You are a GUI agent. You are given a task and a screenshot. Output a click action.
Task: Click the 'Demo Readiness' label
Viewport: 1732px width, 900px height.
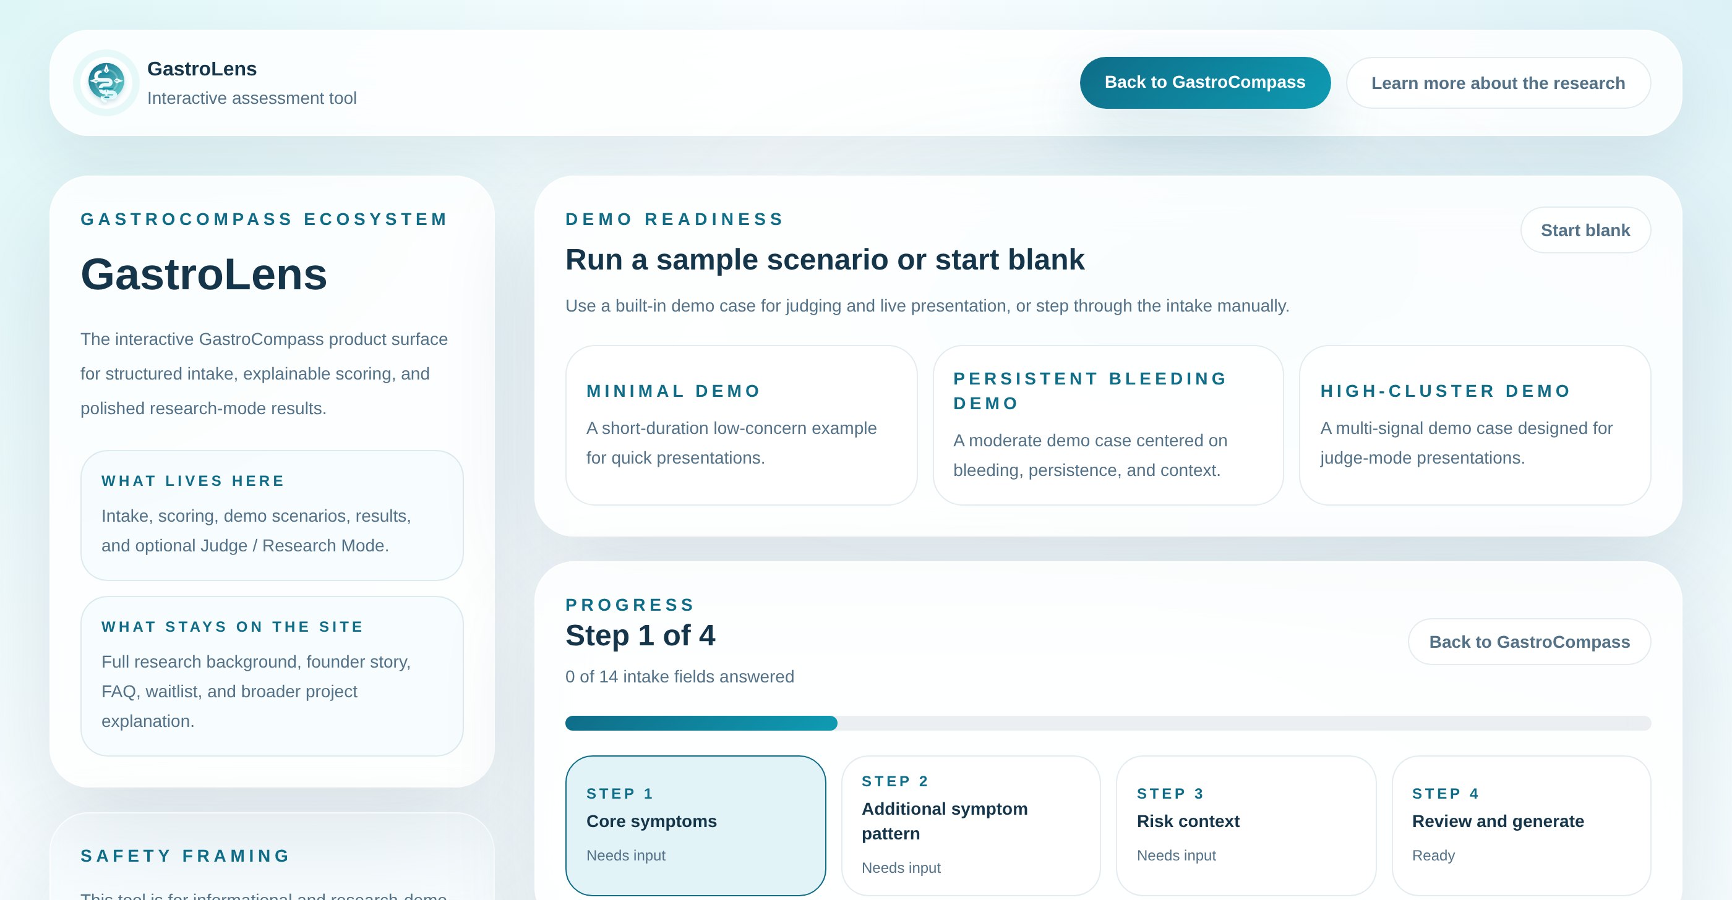(674, 219)
